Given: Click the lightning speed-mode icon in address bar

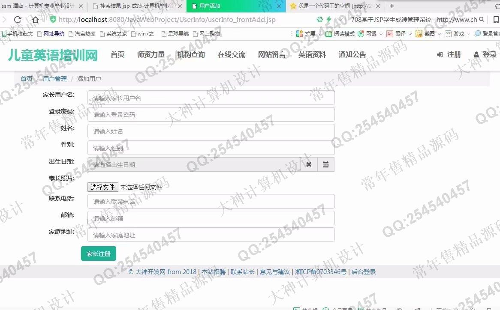Looking at the screenshot, I should (329, 20).
